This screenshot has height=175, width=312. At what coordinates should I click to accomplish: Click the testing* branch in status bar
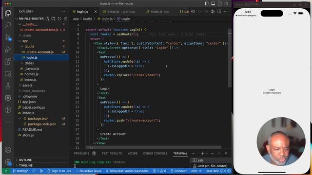[20, 171]
